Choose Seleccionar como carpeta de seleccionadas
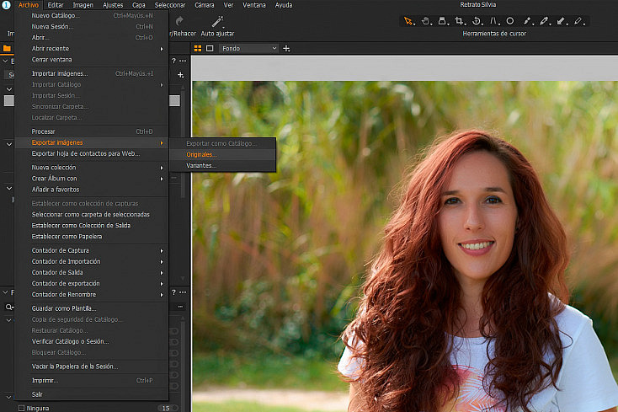Viewport: 618px width, 412px height. point(92,215)
